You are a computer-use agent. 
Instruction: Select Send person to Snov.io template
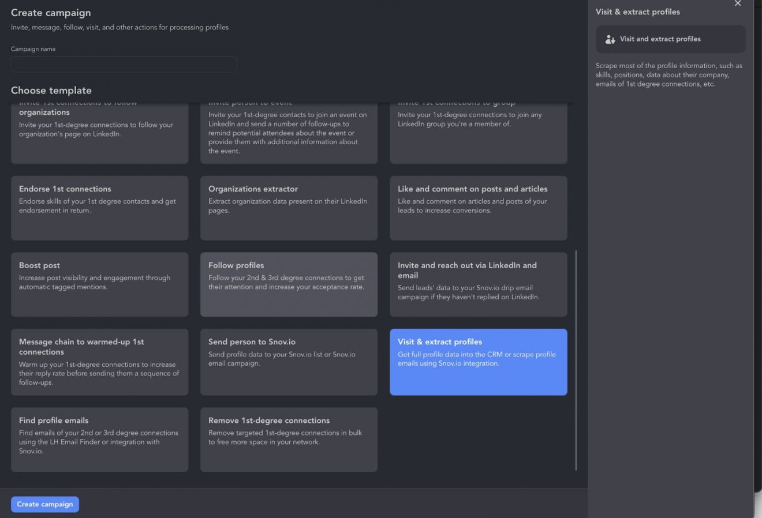[289, 362]
